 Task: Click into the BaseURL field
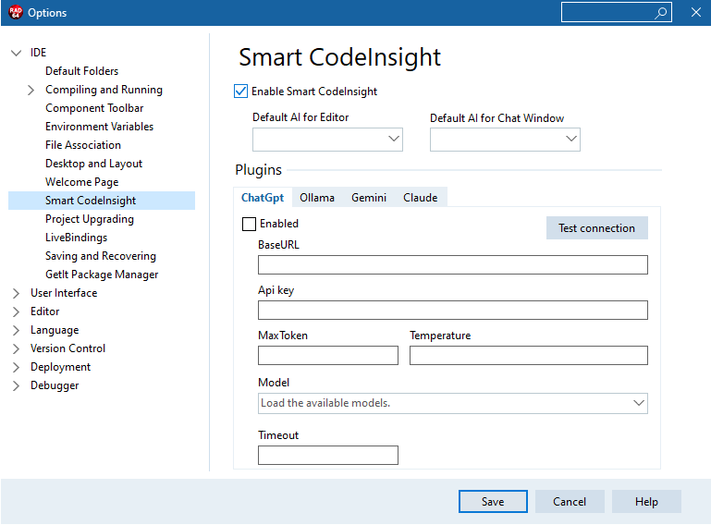(452, 264)
